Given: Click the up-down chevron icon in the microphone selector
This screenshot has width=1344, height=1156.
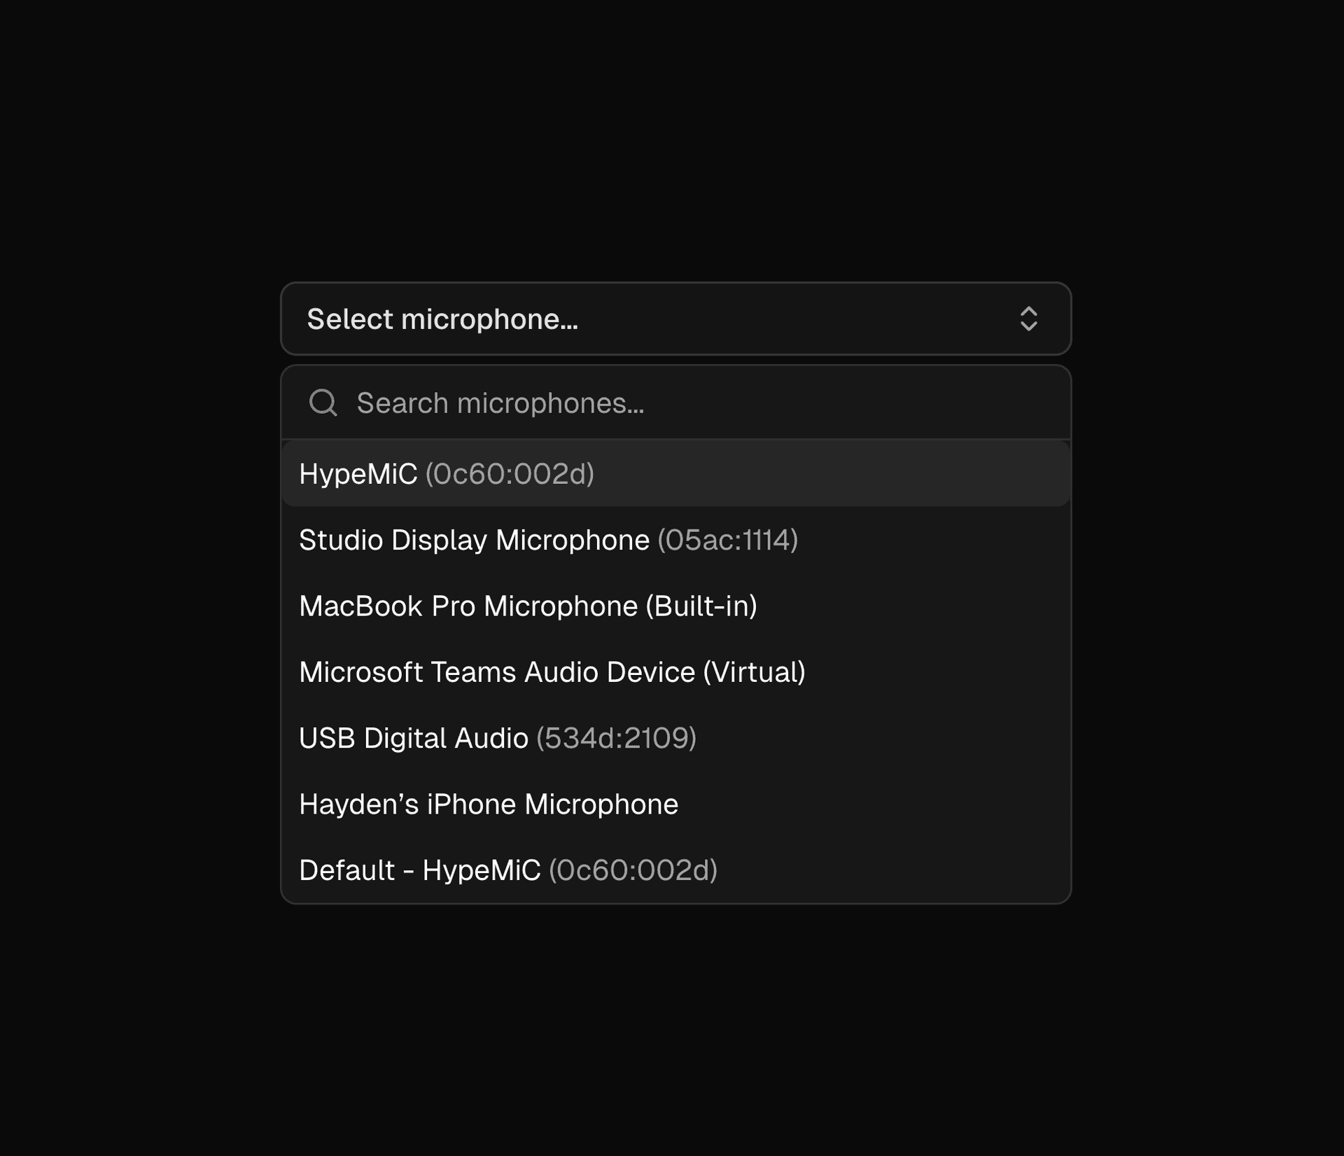Looking at the screenshot, I should (x=1028, y=319).
